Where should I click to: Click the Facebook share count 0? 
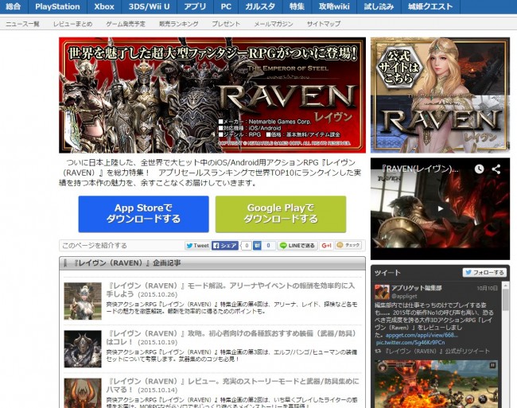pos(247,246)
